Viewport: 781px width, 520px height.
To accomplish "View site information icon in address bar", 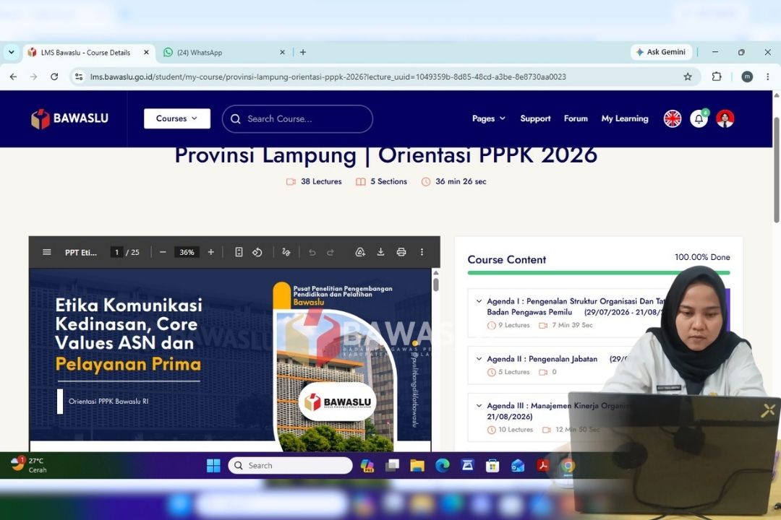I will 79,77.
